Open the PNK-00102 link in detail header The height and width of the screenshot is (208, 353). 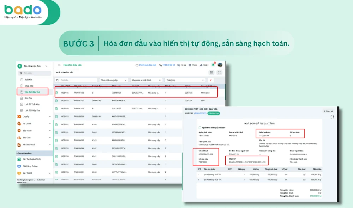(200, 113)
